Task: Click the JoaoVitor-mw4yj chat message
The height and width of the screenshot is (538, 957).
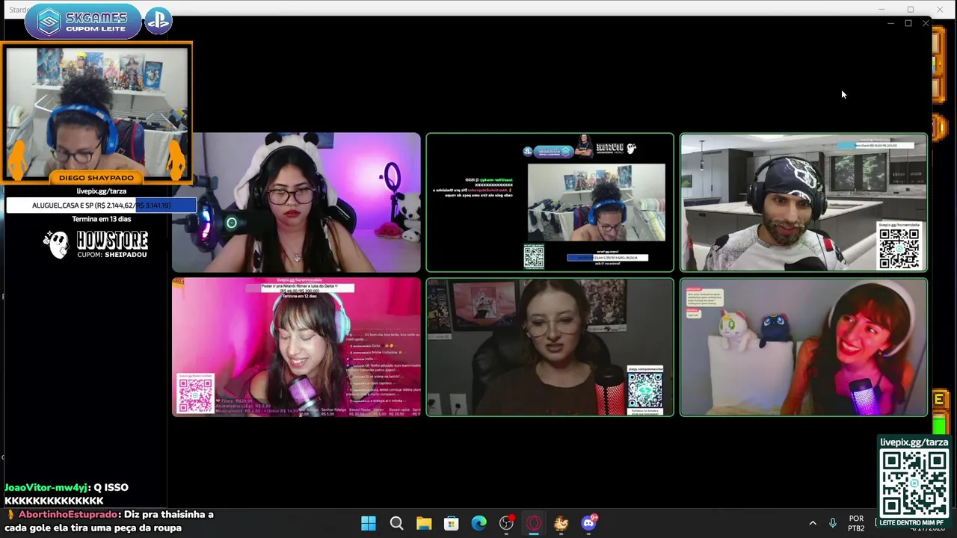Action: (66, 494)
